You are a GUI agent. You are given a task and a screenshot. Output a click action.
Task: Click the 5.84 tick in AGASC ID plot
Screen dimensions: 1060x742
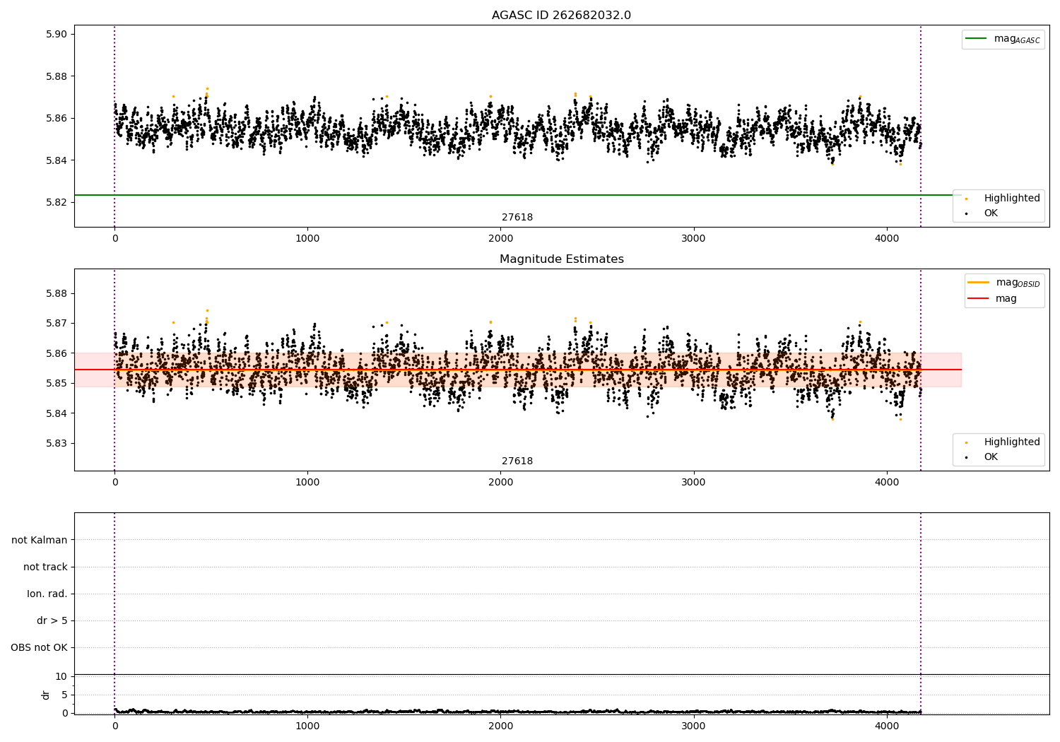click(x=57, y=160)
